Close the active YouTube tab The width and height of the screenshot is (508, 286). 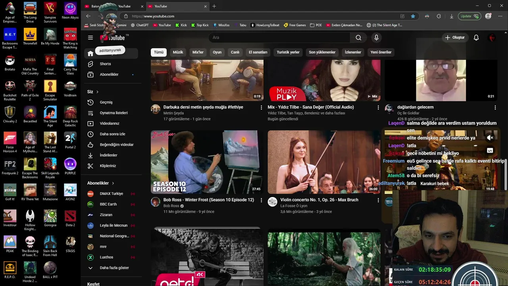click(206, 6)
